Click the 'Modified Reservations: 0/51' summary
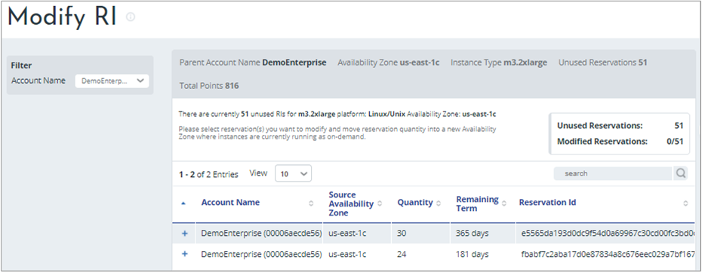702x272 pixels. [x=620, y=141]
